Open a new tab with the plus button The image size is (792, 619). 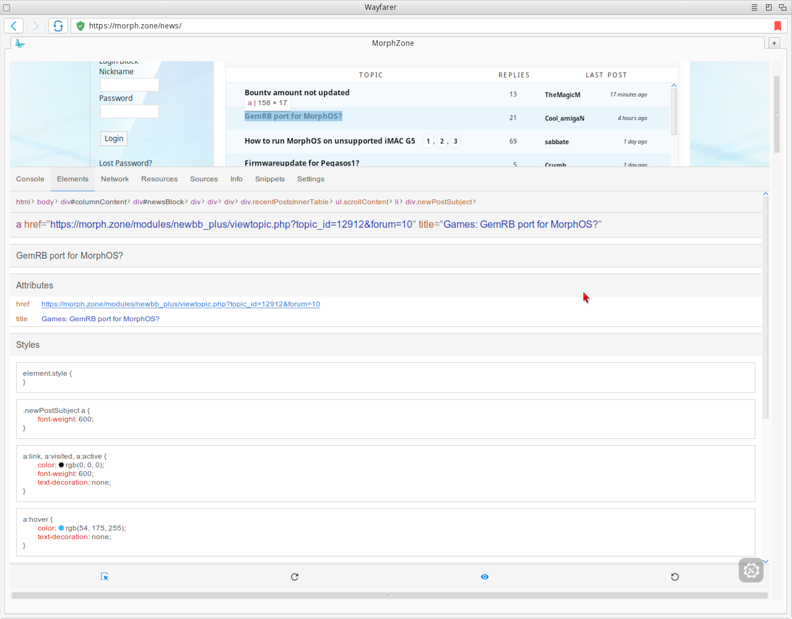tap(774, 43)
